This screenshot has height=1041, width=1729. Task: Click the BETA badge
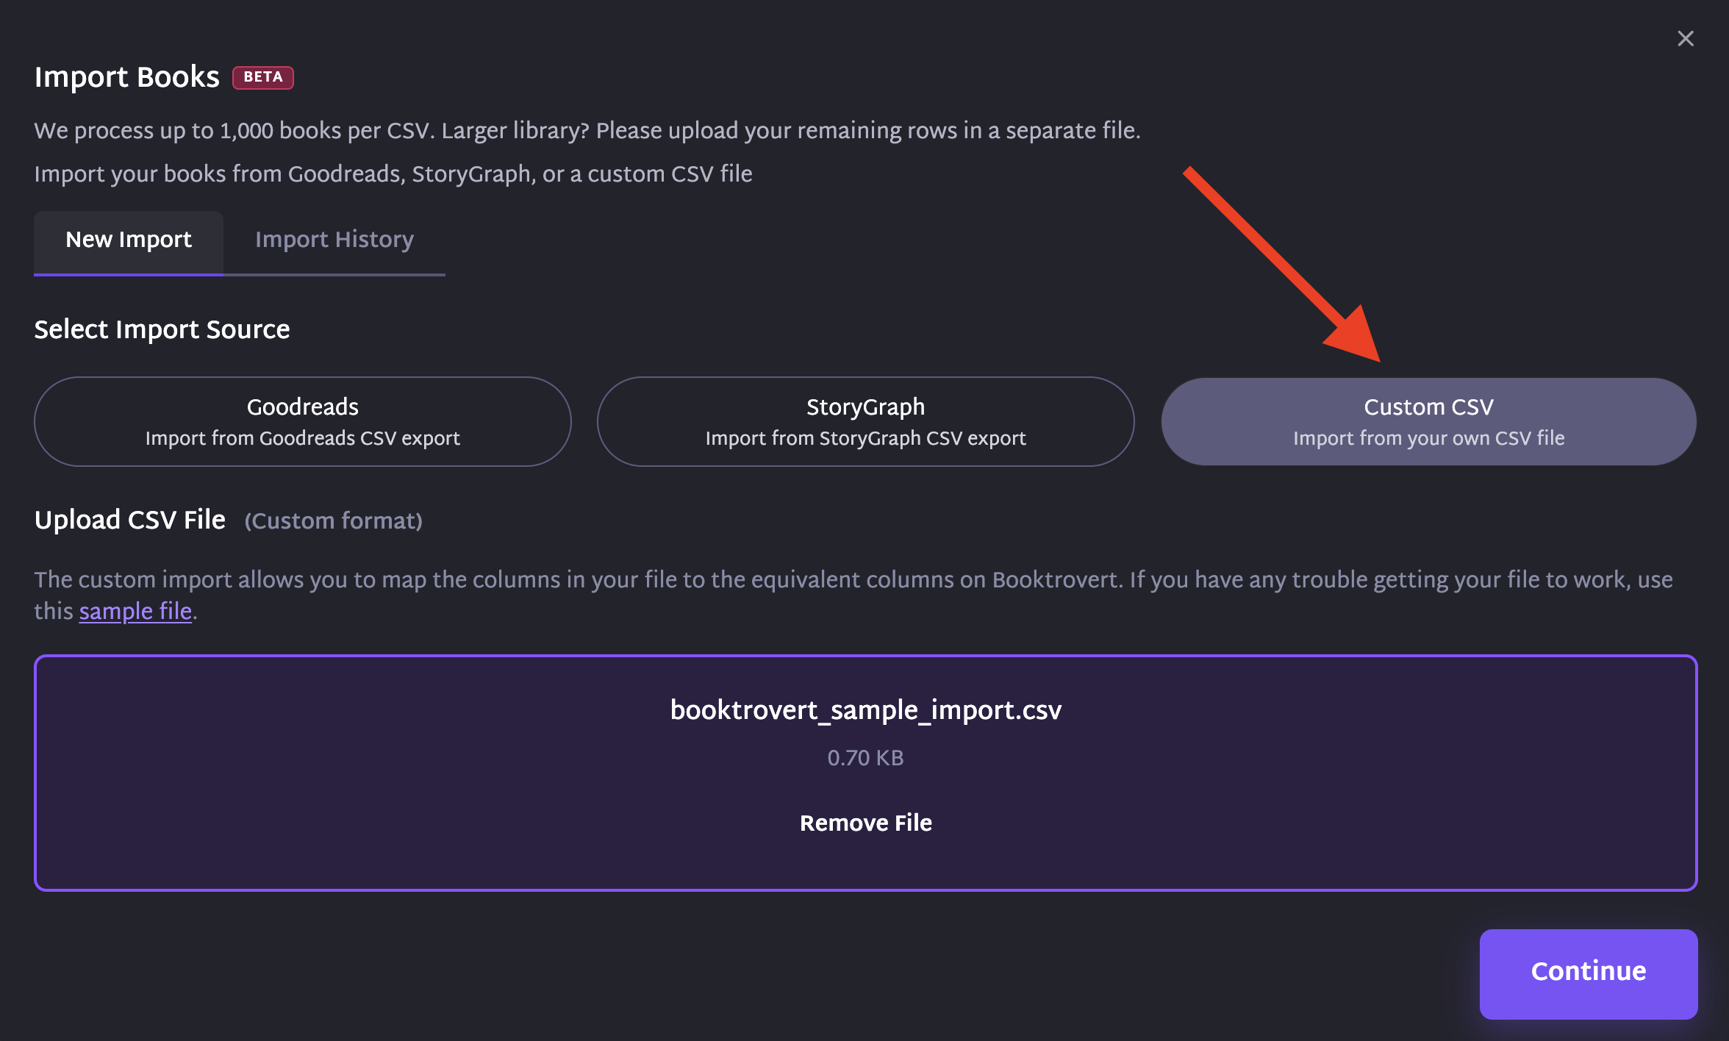pos(263,77)
